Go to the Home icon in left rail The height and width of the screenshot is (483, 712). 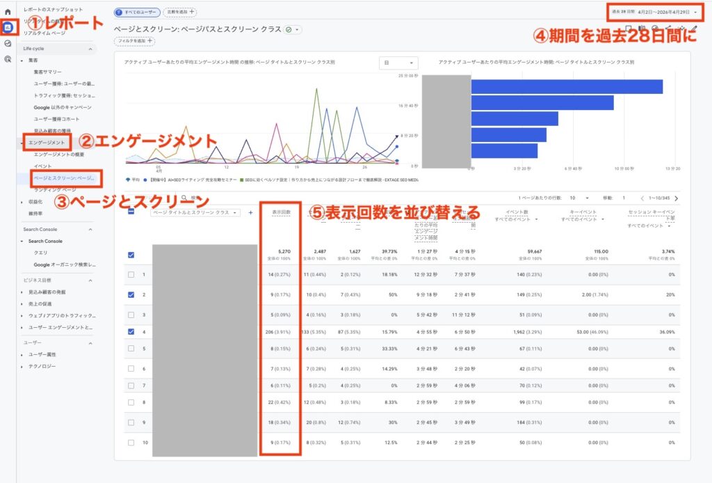pos(8,12)
